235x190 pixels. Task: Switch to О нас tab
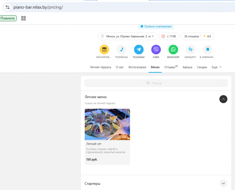pyautogui.click(x=120, y=67)
